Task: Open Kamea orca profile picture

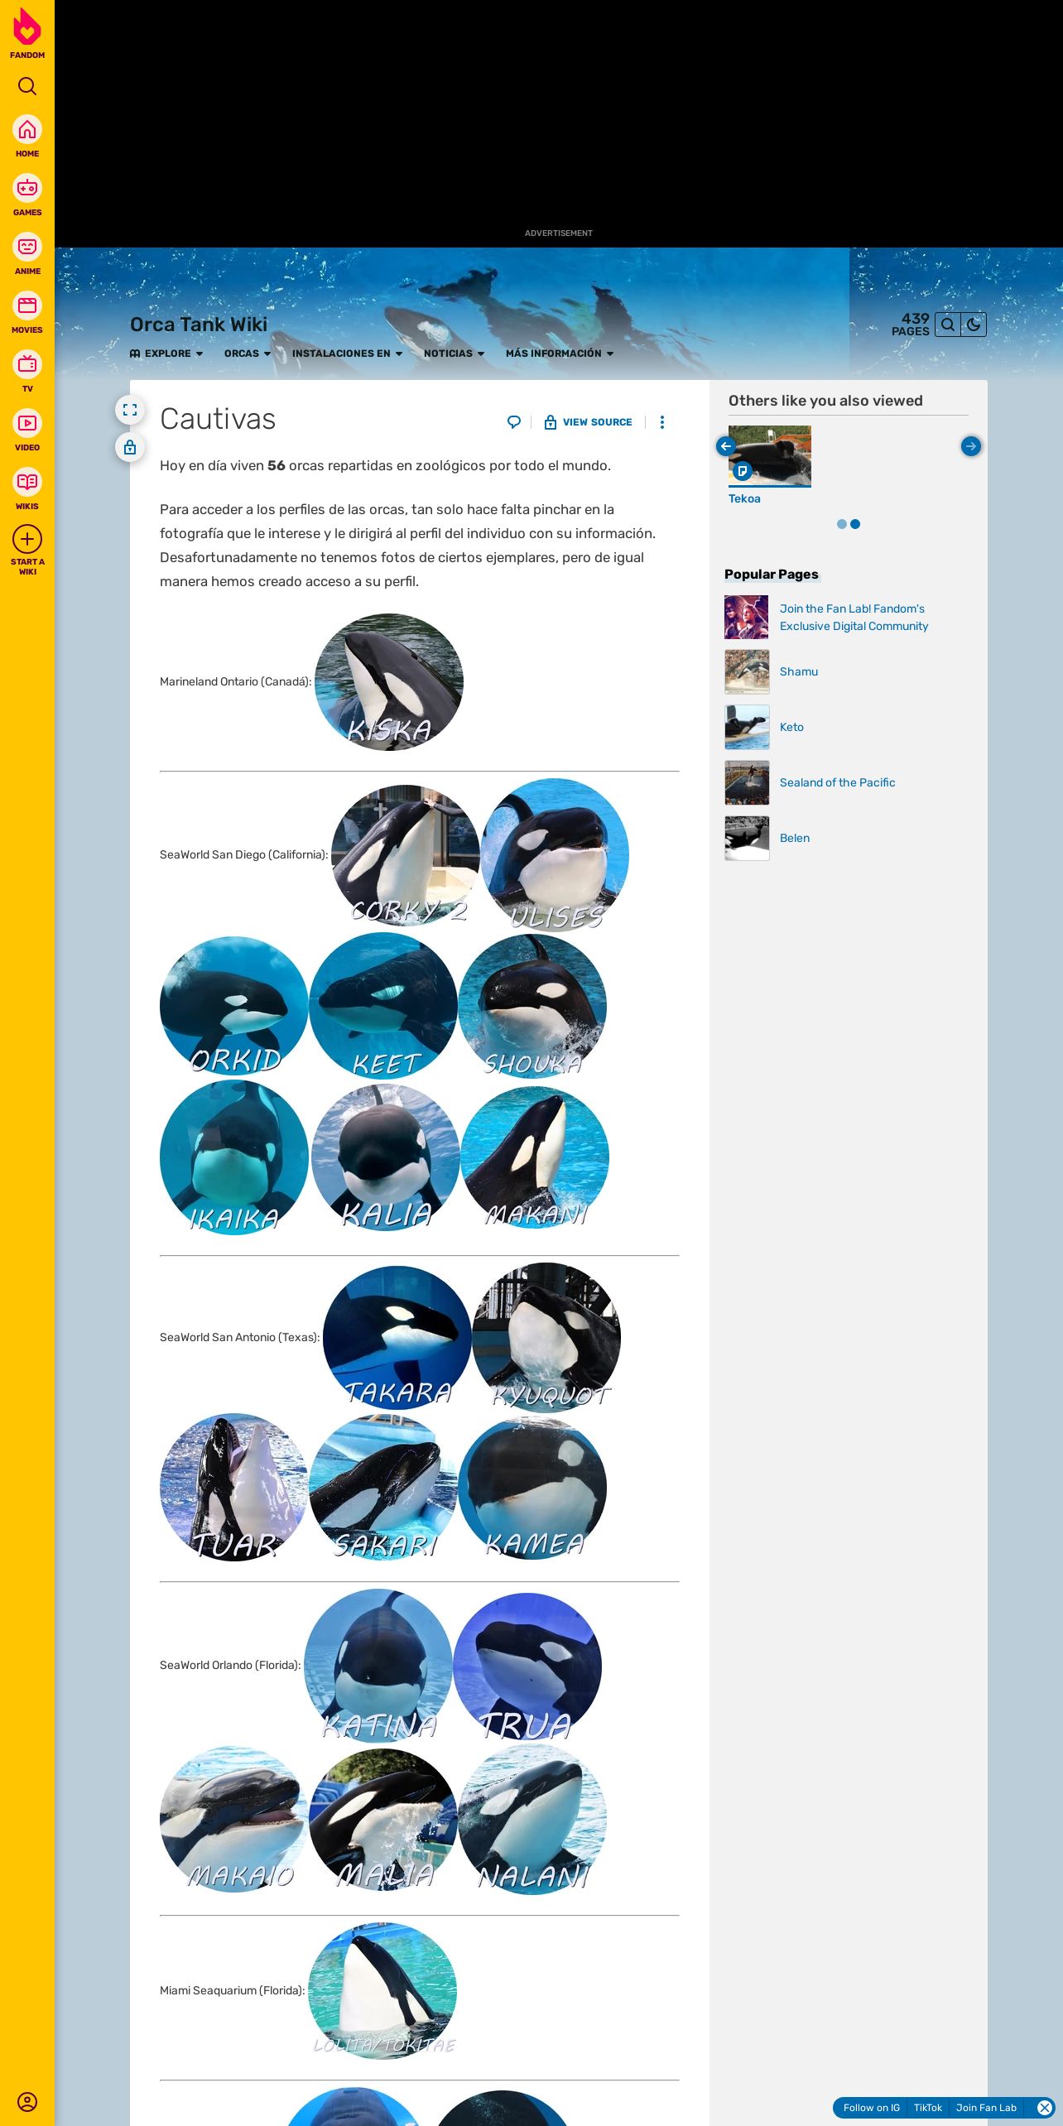Action: pyautogui.click(x=532, y=1488)
